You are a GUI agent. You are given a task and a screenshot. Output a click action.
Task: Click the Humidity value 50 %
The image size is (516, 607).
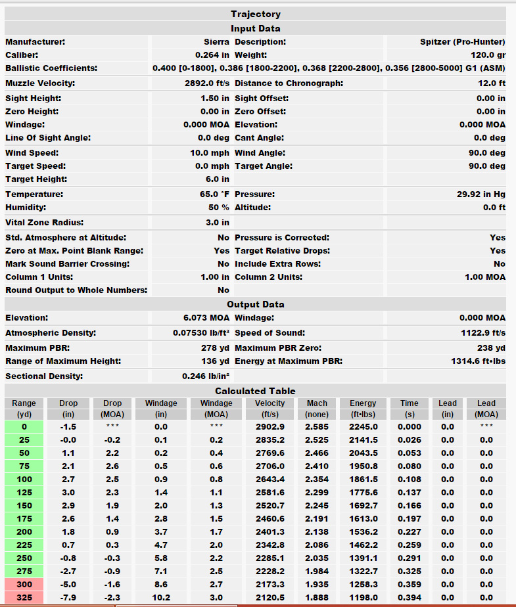pos(219,208)
